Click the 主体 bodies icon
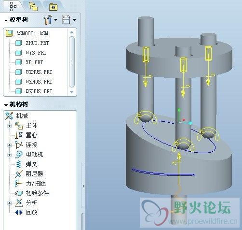The image size is (242, 230). coord(19,126)
